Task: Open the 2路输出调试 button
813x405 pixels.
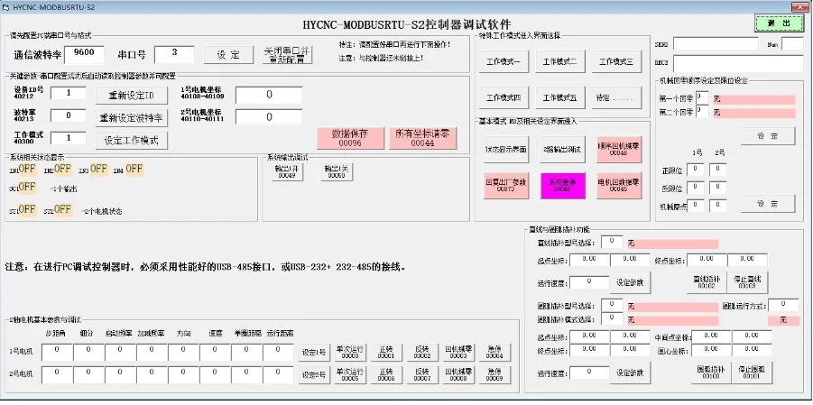Action: (562, 150)
